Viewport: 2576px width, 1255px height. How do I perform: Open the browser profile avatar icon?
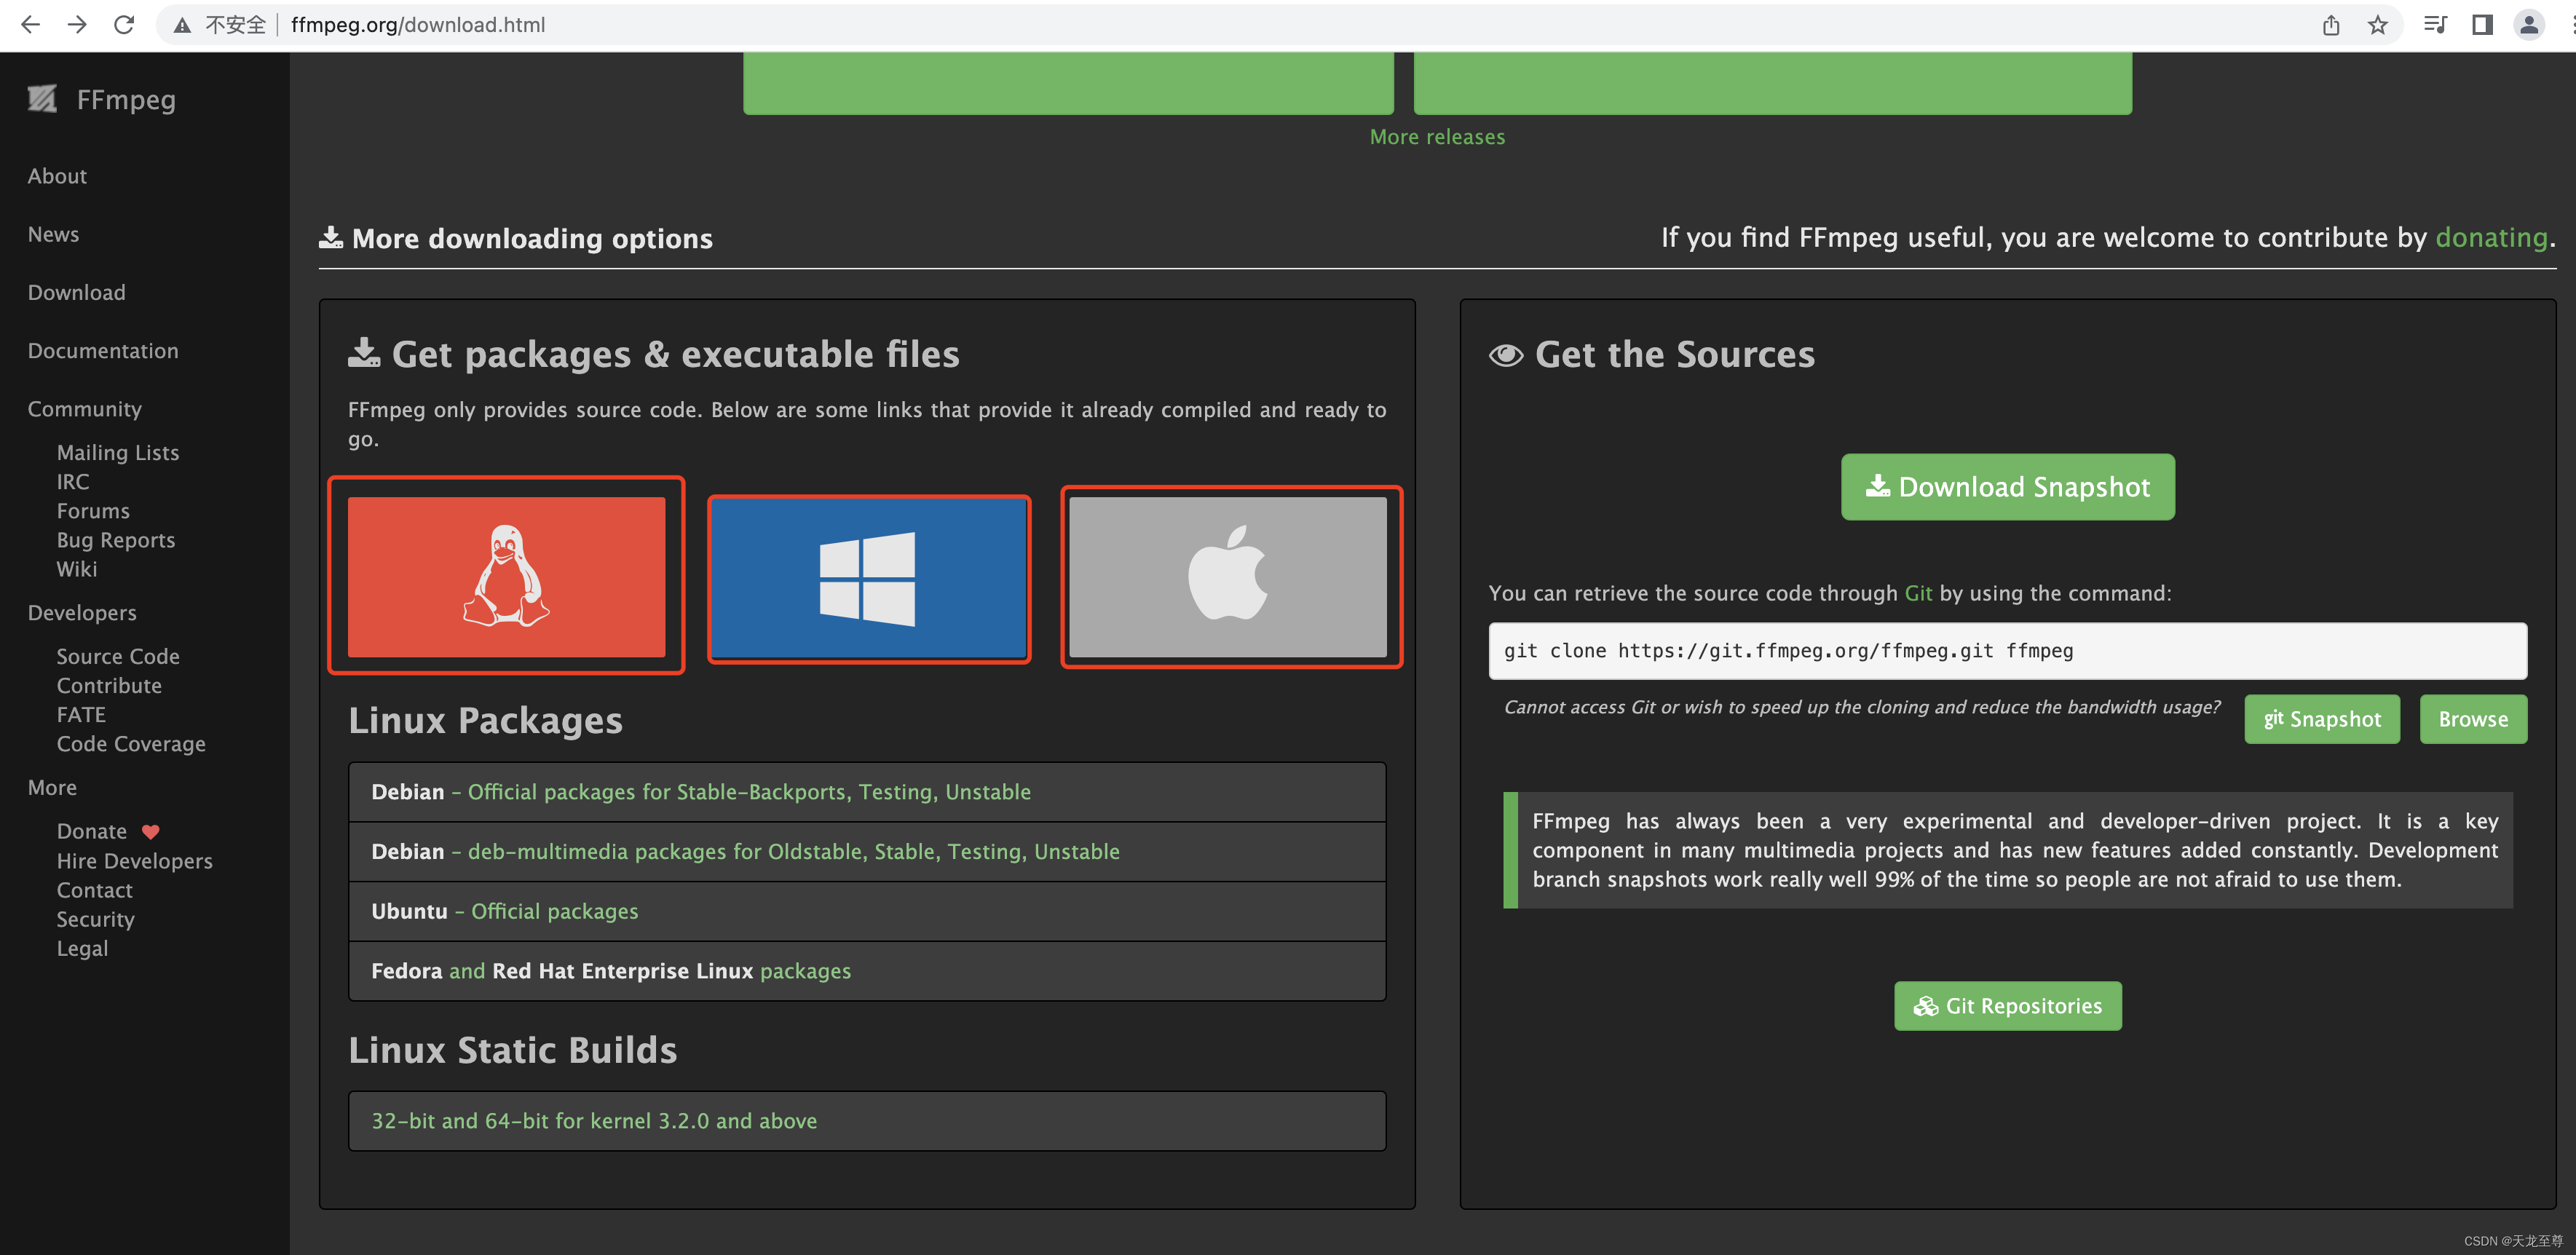coord(2528,25)
